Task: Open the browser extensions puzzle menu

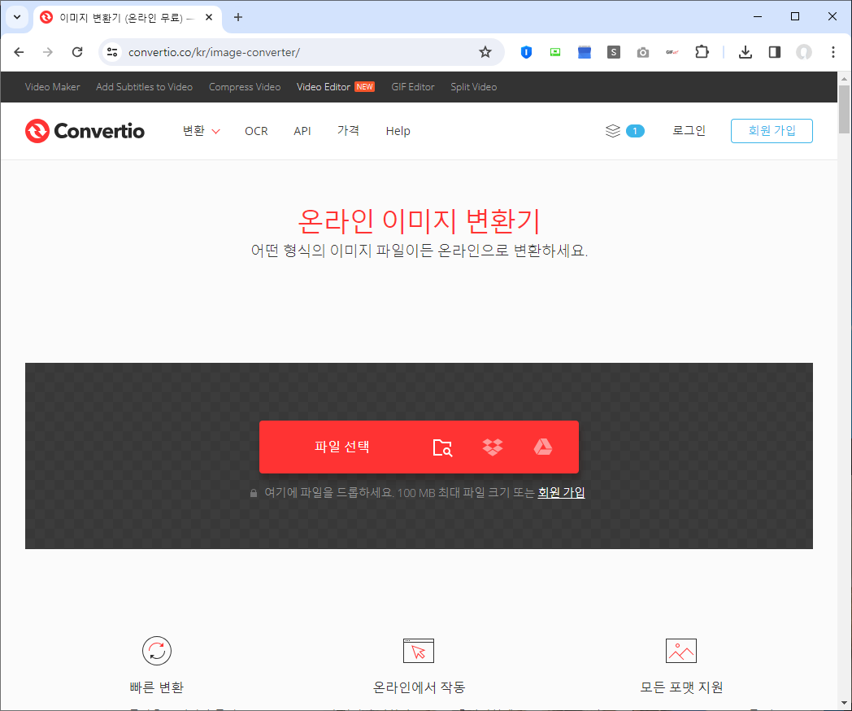Action: coord(702,51)
